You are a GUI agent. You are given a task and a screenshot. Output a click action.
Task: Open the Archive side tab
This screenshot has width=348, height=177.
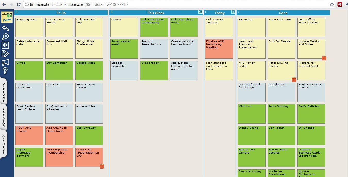pos(4,144)
